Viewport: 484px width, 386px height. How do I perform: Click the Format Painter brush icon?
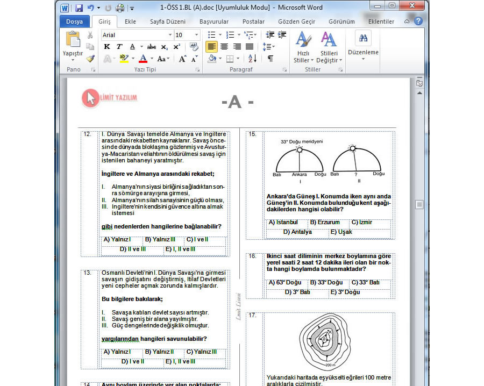(90, 59)
